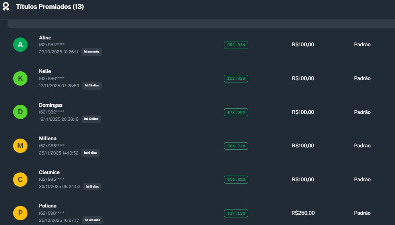Click ticket number badge 682.844
The image size is (395, 225).
[236, 45]
